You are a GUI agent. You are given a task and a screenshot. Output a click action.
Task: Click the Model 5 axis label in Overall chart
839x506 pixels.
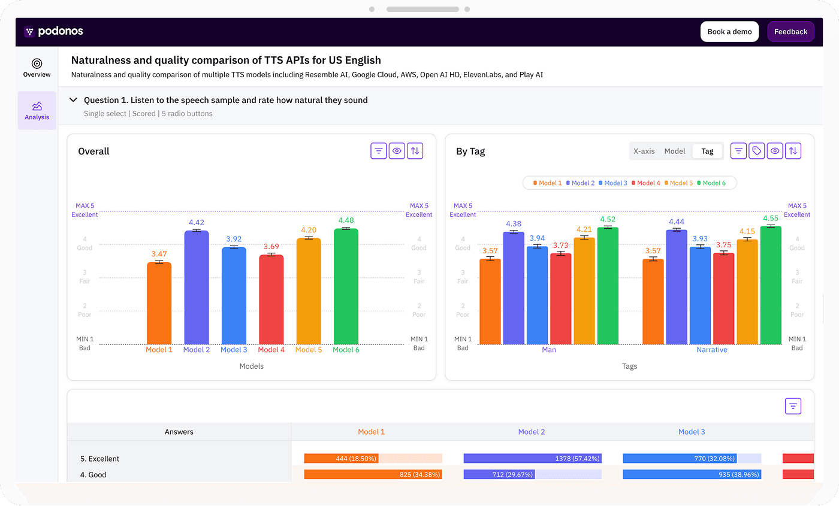[309, 350]
